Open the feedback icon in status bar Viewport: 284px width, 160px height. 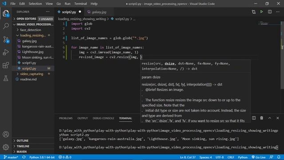click(x=271, y=157)
